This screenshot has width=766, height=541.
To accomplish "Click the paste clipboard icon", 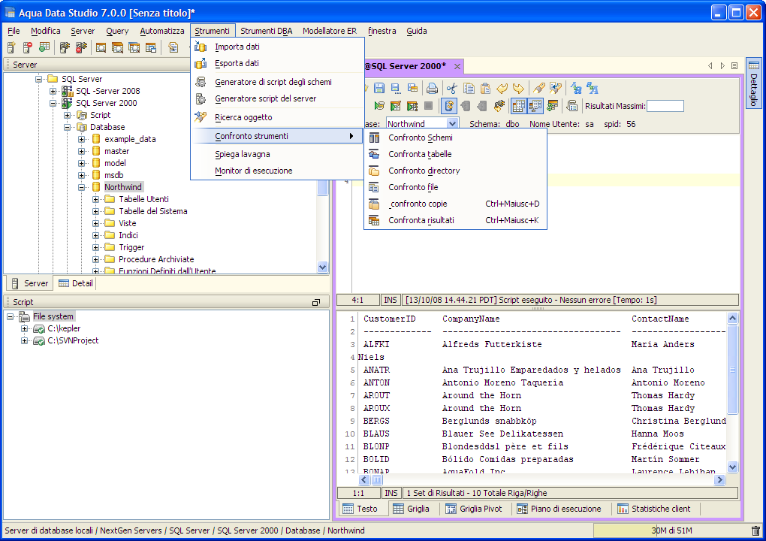I will 485,89.
